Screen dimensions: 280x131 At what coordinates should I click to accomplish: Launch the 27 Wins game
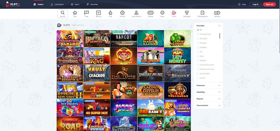tap(97, 90)
